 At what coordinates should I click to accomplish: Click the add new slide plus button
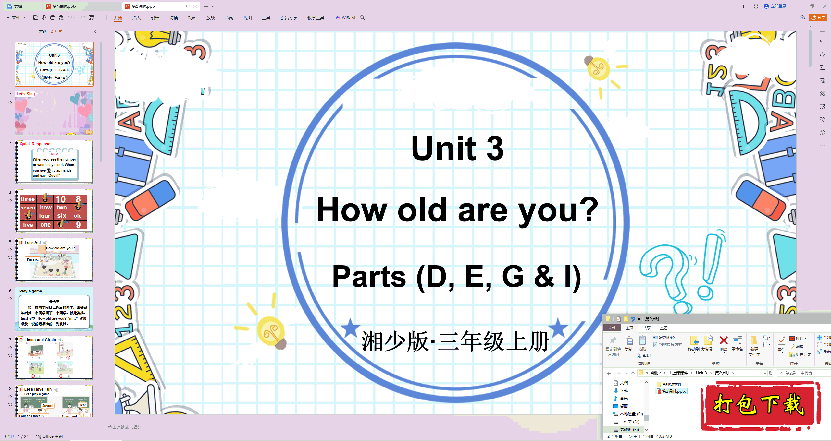click(52, 423)
